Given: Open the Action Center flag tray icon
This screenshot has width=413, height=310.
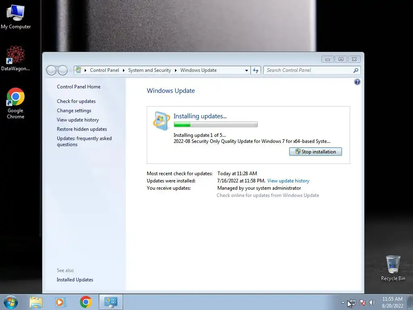Looking at the screenshot, I should [x=363, y=302].
